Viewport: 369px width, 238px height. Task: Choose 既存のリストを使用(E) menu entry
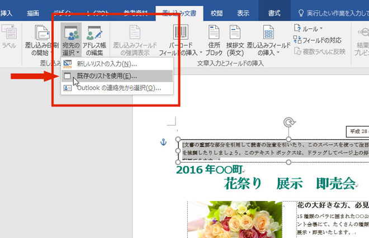click(117, 76)
